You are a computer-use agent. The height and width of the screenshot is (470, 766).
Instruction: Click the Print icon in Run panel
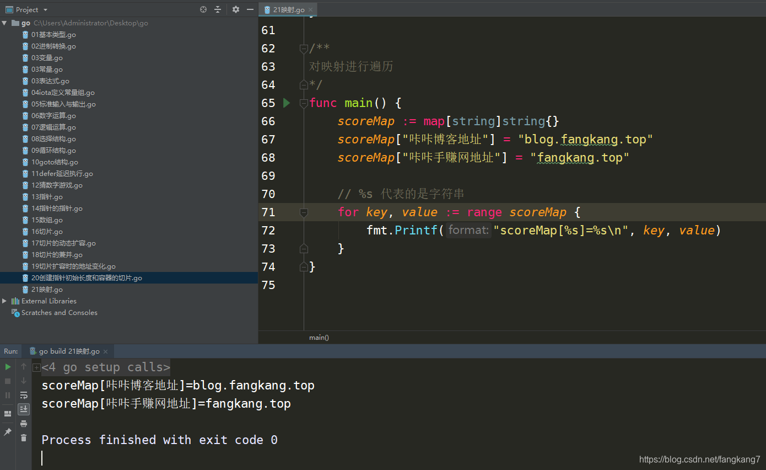[x=24, y=424]
